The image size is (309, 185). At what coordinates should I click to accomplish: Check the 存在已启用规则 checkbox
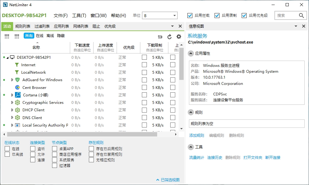91,149
